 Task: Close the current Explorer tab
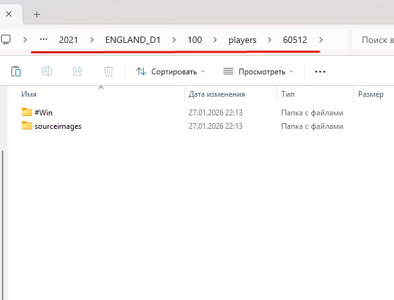coord(9,14)
